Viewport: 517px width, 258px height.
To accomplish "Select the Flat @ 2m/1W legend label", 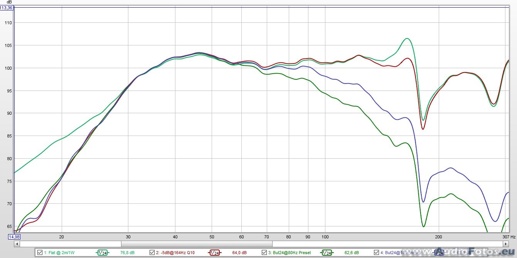I will click(59, 253).
